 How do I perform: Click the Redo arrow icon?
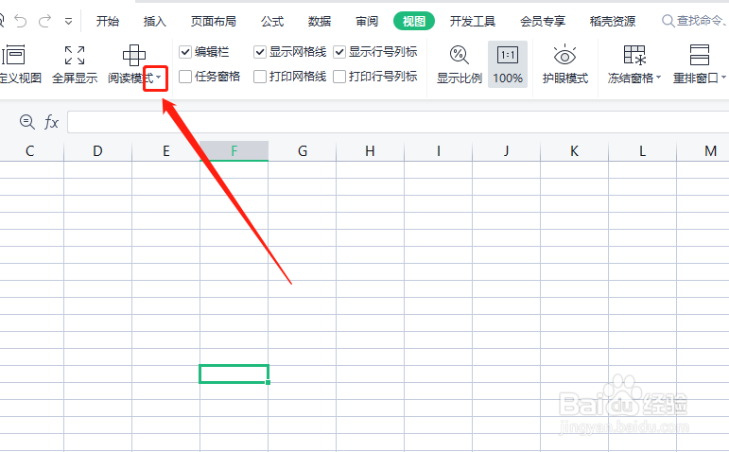(45, 21)
